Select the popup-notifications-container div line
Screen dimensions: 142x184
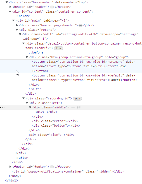point(68,171)
